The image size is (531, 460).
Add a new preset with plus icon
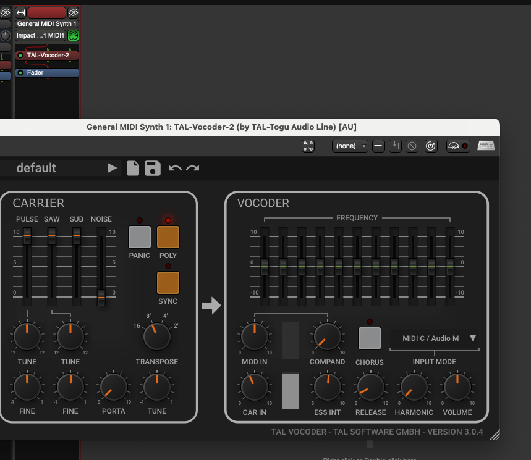378,146
